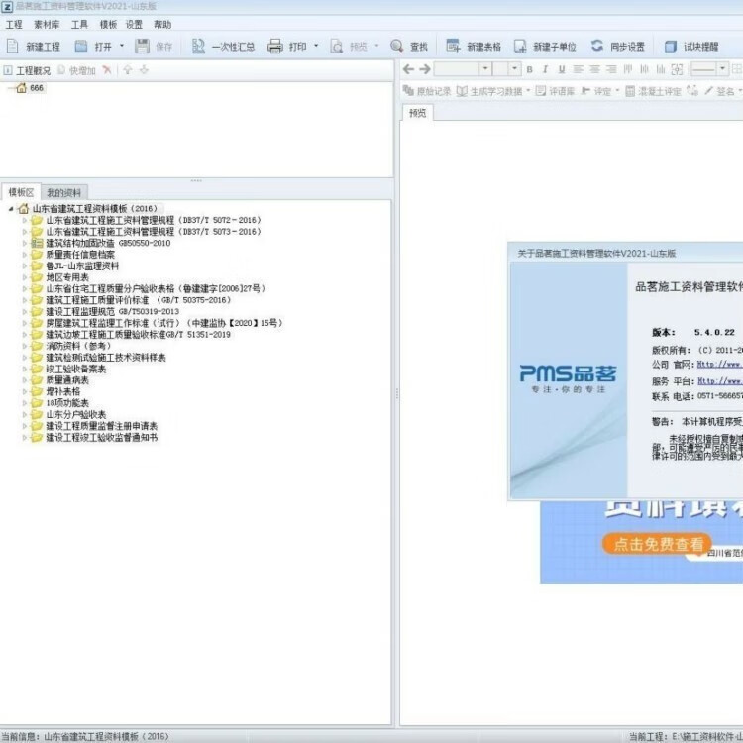This screenshot has width=743, height=743.
Task: Set vertical top alignment
Action: 628,69
